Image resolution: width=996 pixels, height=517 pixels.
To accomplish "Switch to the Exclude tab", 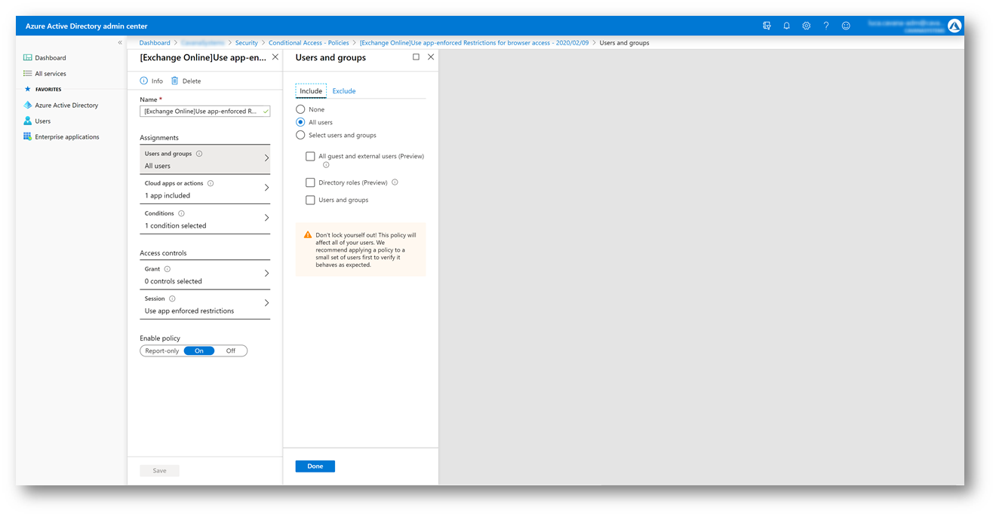I will point(344,90).
